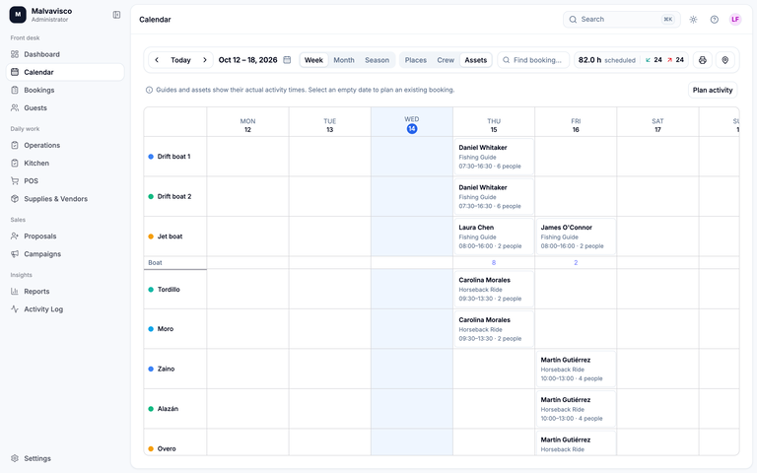Screen dimensions: 757x473
Task: Click the Calendar sidebar icon
Action: [x=15, y=72]
